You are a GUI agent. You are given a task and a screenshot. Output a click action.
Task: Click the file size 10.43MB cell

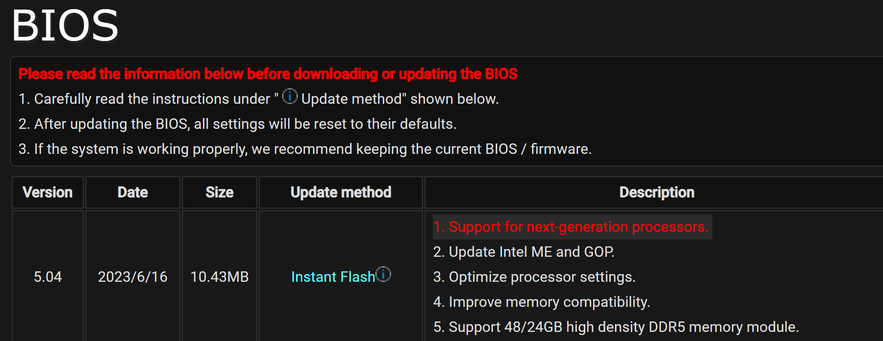click(219, 277)
